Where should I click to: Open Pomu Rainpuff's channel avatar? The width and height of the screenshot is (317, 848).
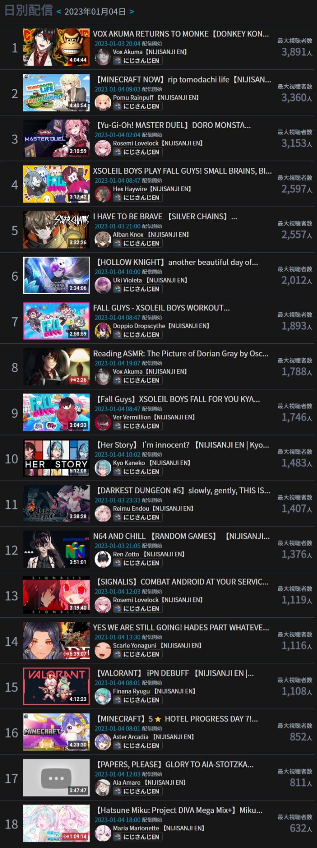[103, 103]
